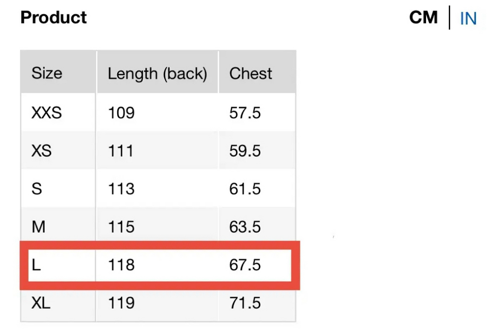This screenshot has width=498, height=333.
Task: Click the Chest column header
Action: (x=250, y=73)
